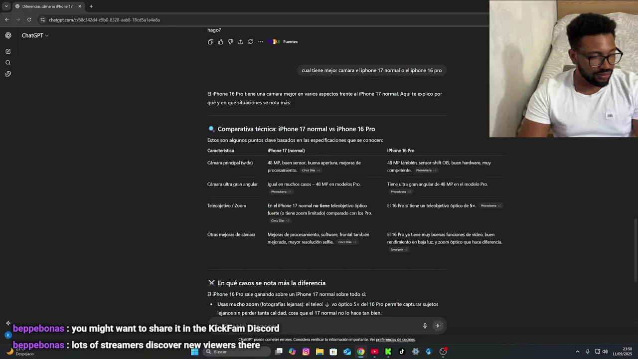Switch to Chrome in taskbar
This screenshot has width=638, height=359.
click(x=360, y=352)
